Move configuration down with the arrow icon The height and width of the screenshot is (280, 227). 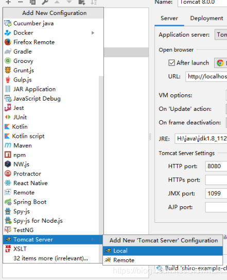(x=69, y=2)
